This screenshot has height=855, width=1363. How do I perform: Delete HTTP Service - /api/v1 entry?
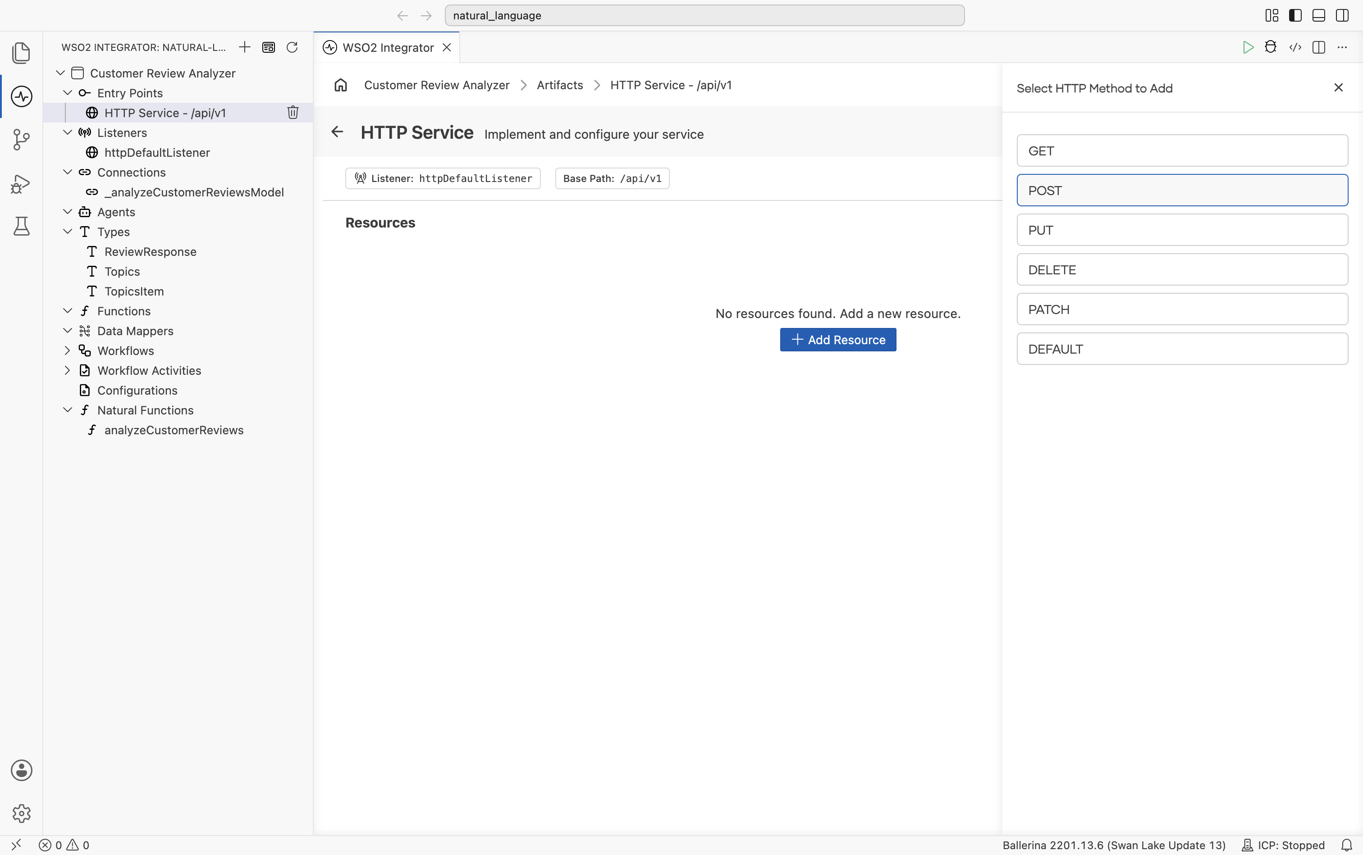(293, 113)
